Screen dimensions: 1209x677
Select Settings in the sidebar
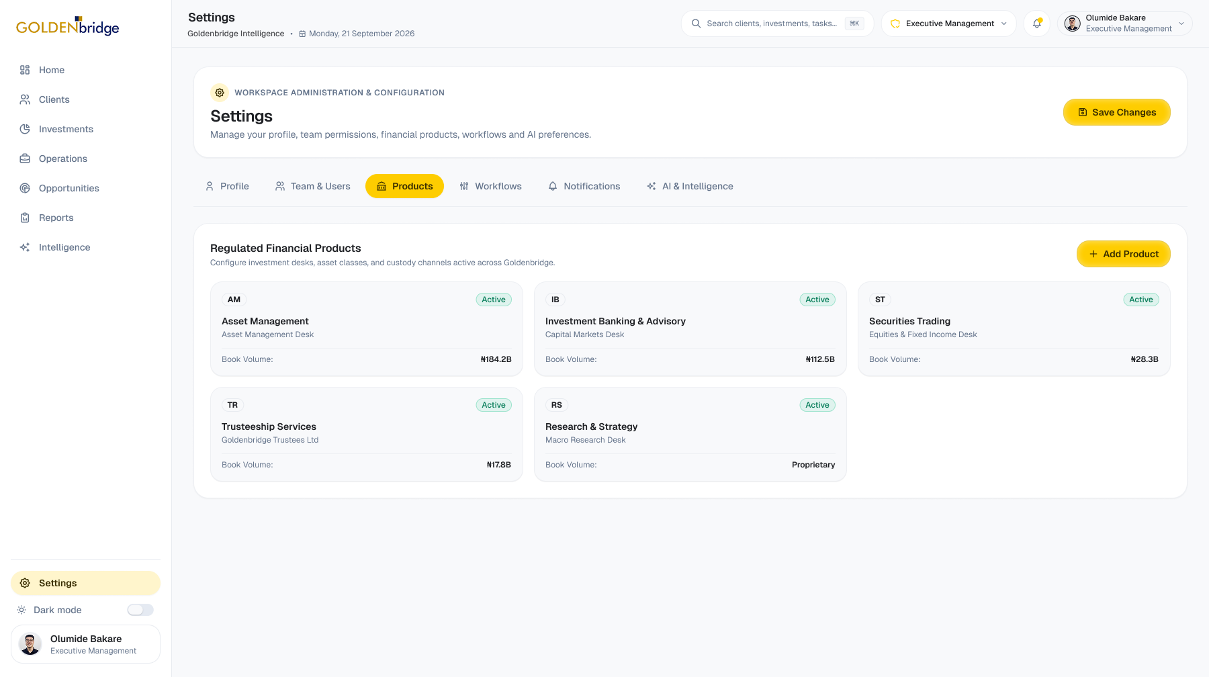point(85,583)
